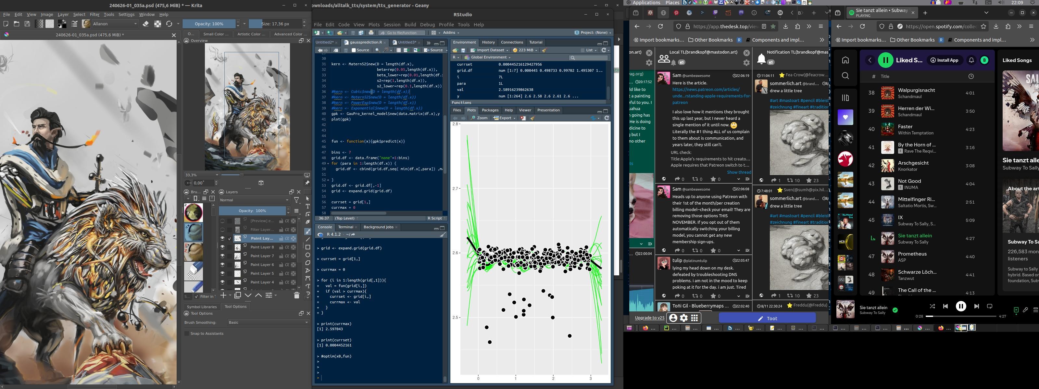The width and height of the screenshot is (1039, 389).
Task: Switch to Packages tab in RStudio
Action: click(x=490, y=110)
